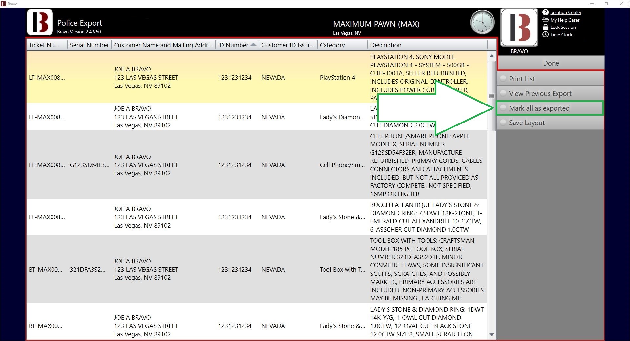Click the scroll up arrow of the list
630x341 pixels.
point(492,56)
